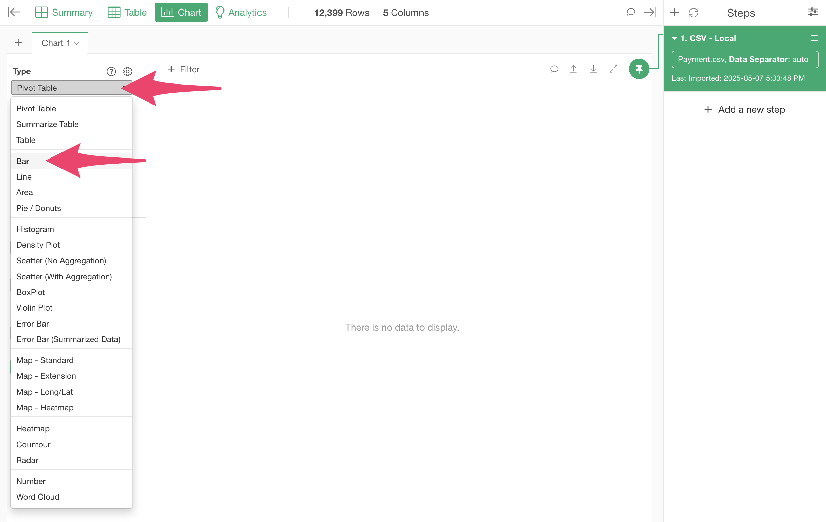
Task: Open Steps settings sliders icon
Action: [813, 12]
